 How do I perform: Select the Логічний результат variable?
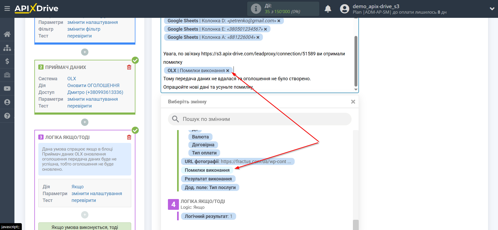(x=208, y=216)
